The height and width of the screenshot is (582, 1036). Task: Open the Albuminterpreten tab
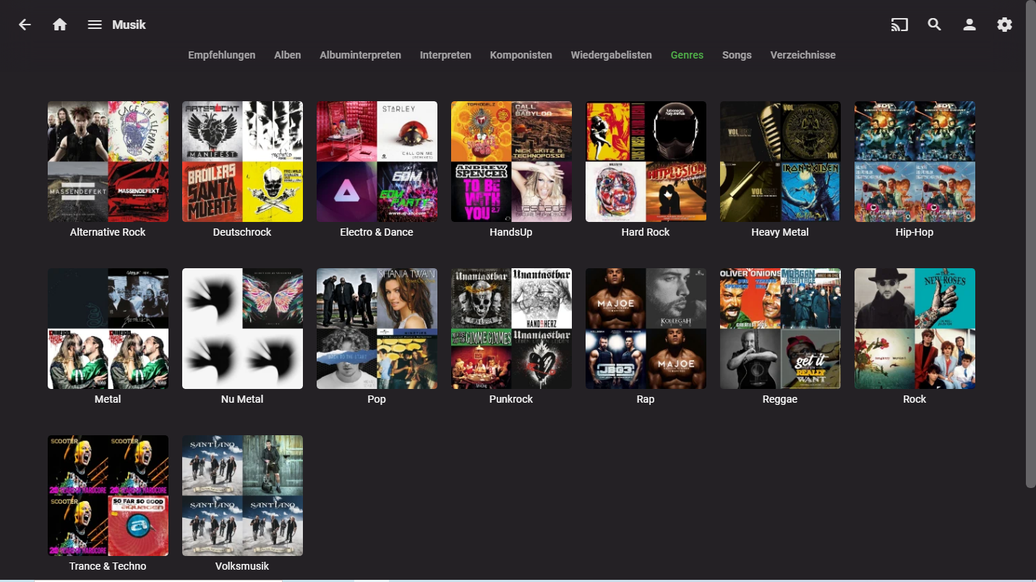pyautogui.click(x=361, y=55)
